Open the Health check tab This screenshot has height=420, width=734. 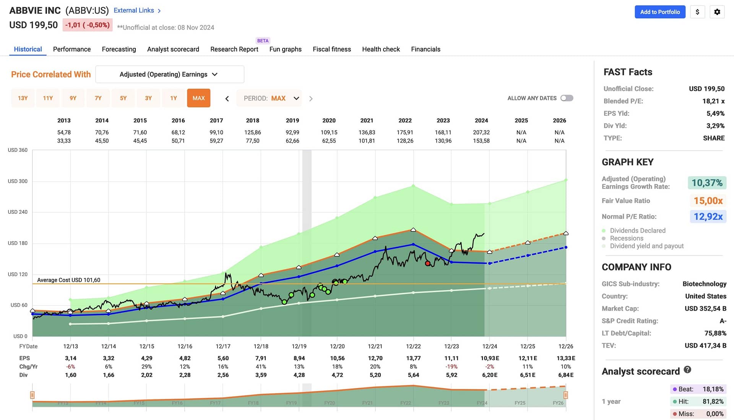point(381,49)
